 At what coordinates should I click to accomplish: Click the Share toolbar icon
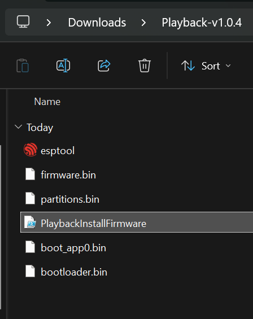pos(104,65)
